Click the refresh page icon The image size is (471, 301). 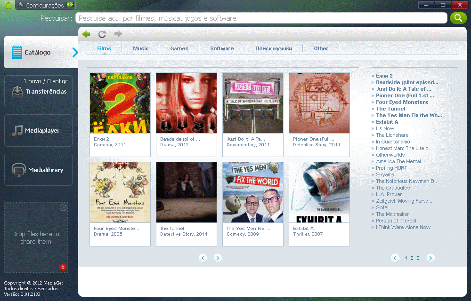tap(102, 34)
